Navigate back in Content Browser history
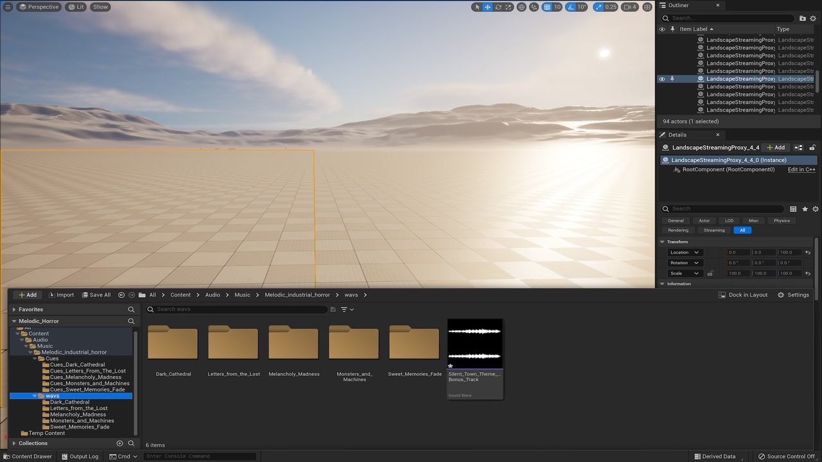This screenshot has width=822, height=462. pos(121,295)
